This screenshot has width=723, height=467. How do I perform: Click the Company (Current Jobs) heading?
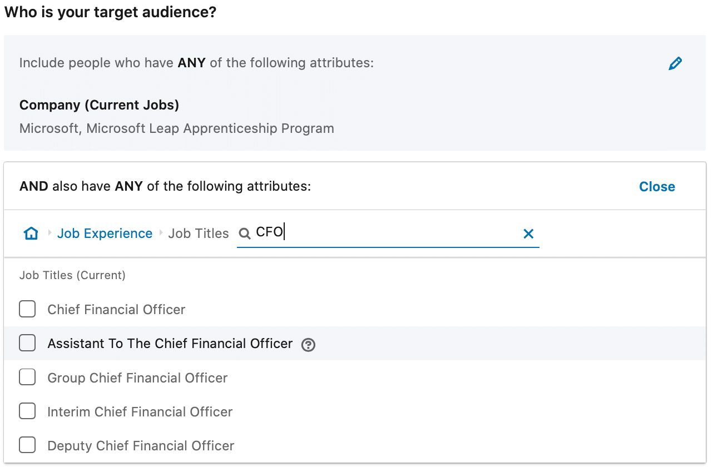[x=99, y=105]
